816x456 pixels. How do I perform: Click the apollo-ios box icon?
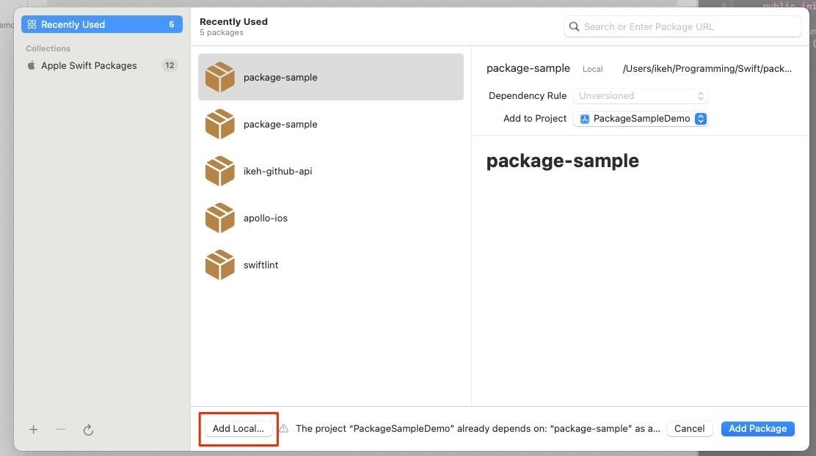click(x=220, y=218)
